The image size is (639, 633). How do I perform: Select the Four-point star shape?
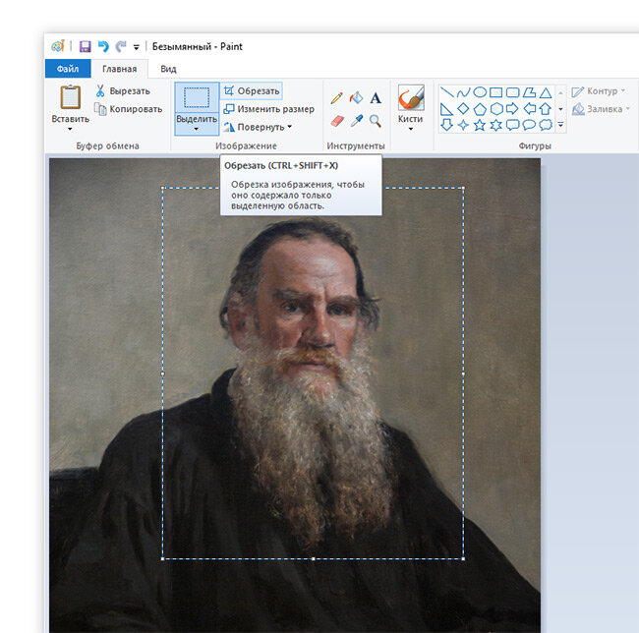[x=463, y=125]
